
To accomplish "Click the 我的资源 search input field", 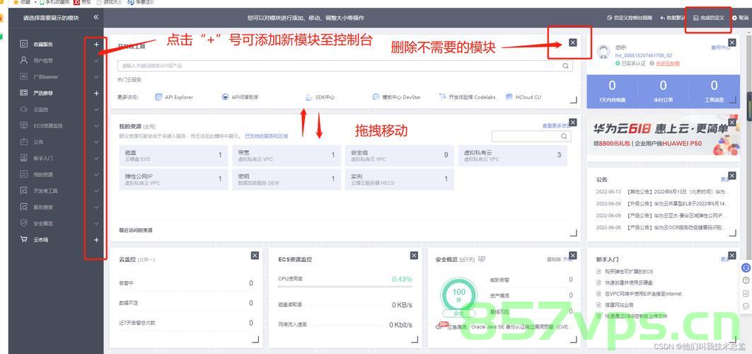I will pos(531,137).
